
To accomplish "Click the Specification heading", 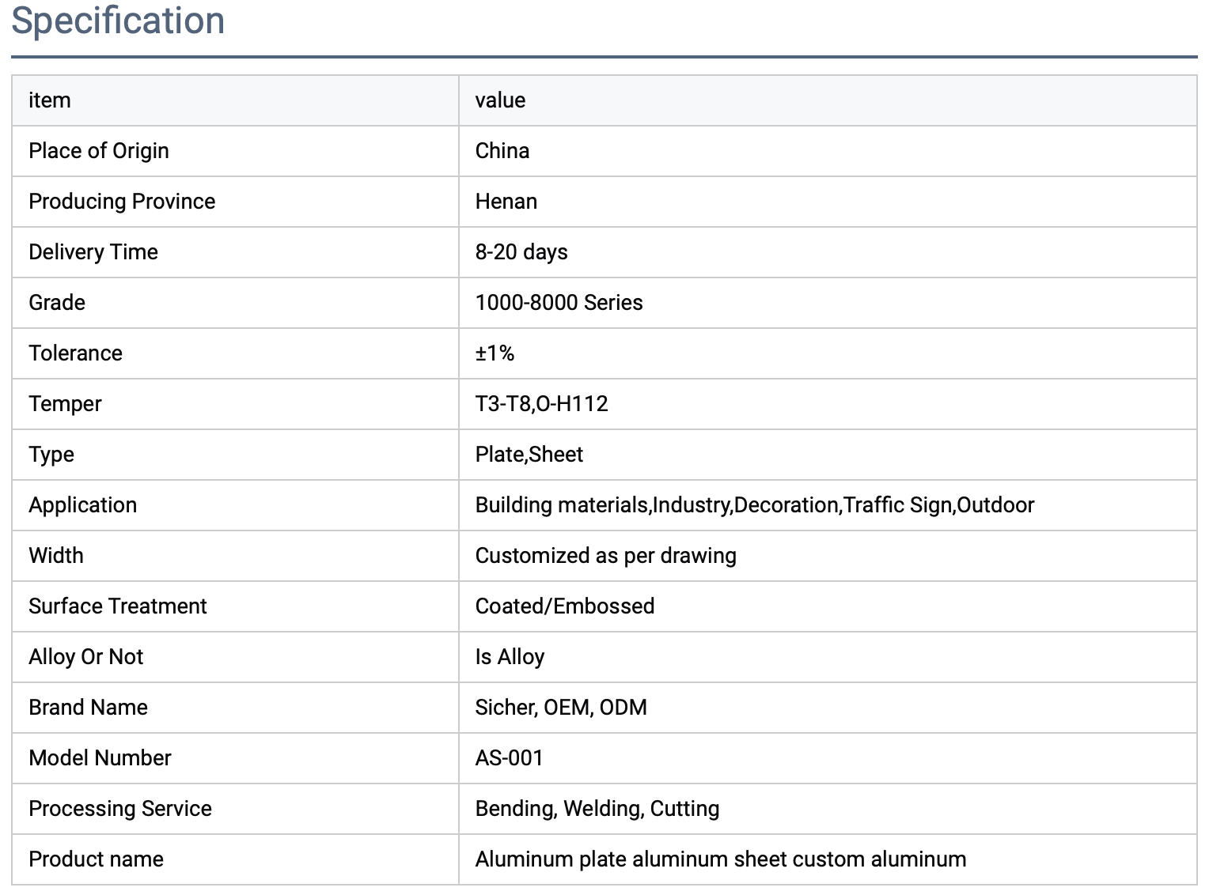I will (118, 21).
